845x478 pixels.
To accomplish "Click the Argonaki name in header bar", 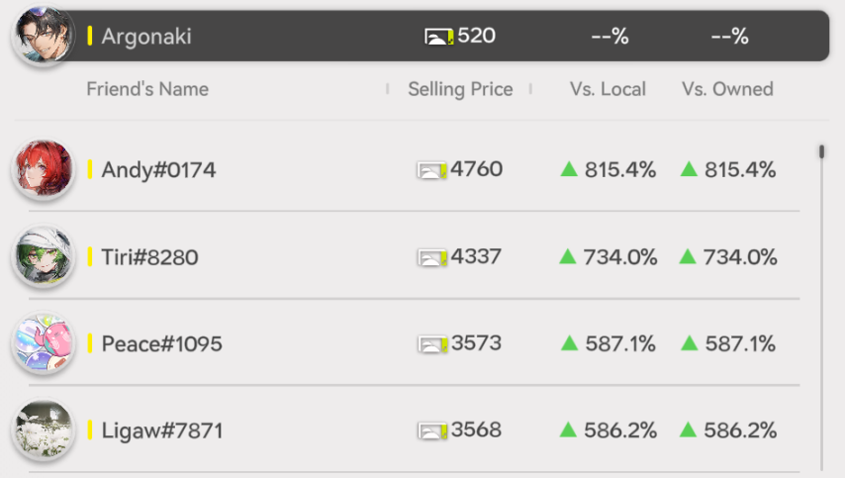I will [146, 37].
